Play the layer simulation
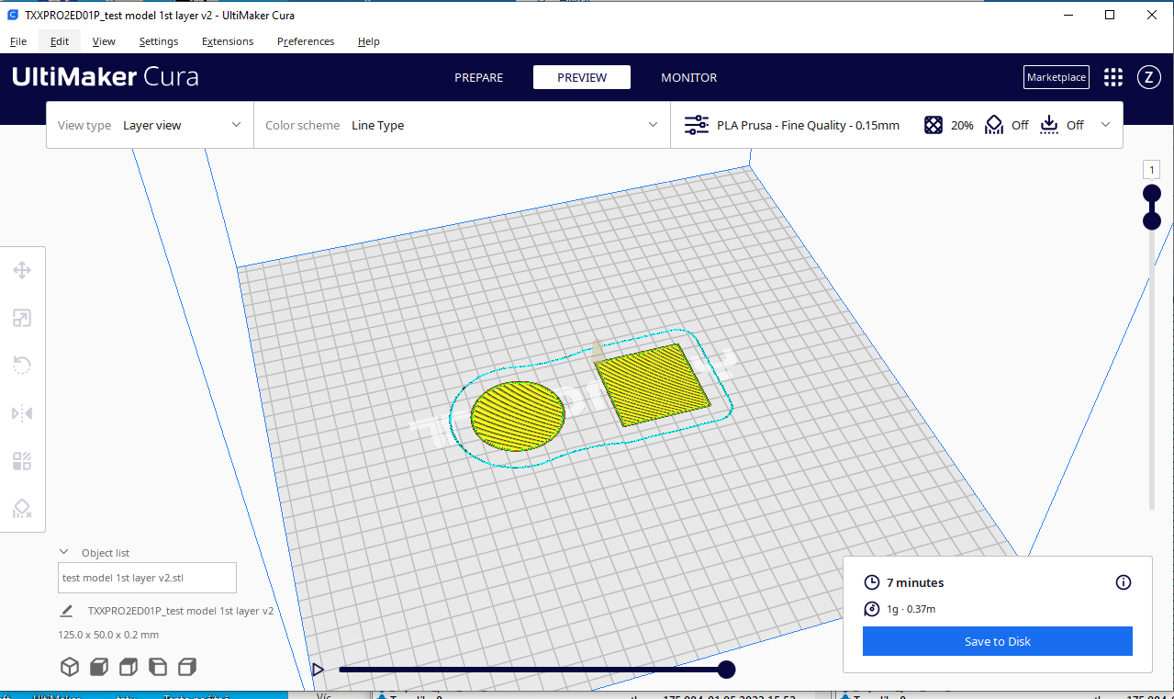 click(318, 670)
